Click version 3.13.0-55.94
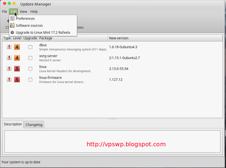The height and width of the screenshot is (168, 226). click(119, 69)
